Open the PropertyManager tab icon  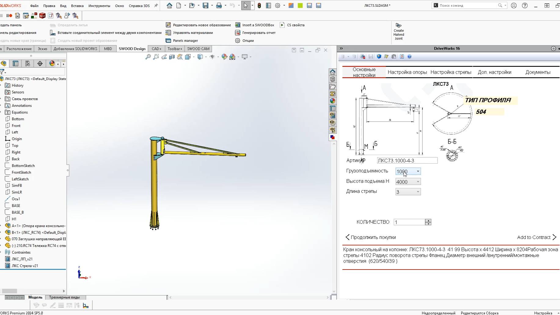15,63
